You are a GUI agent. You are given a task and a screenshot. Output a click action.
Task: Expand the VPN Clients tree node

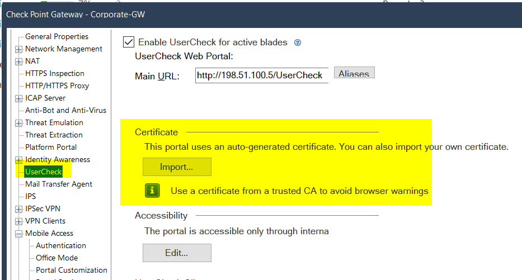coord(19,221)
